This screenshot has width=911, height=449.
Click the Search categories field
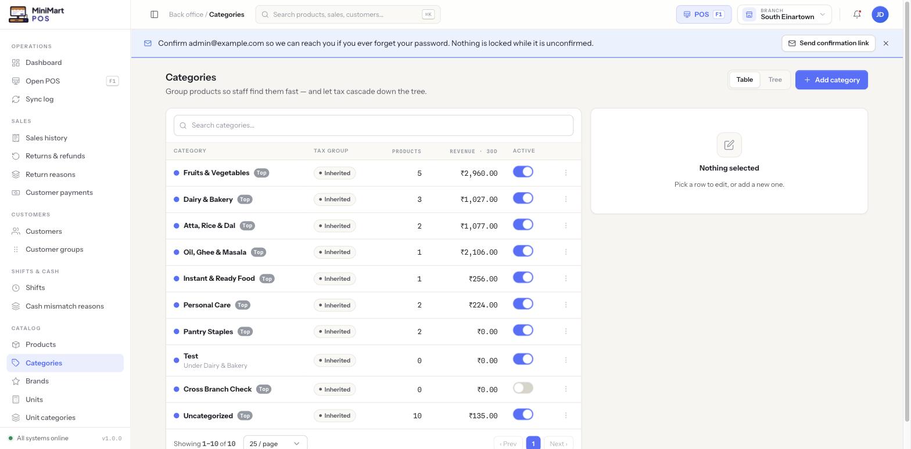[374, 125]
